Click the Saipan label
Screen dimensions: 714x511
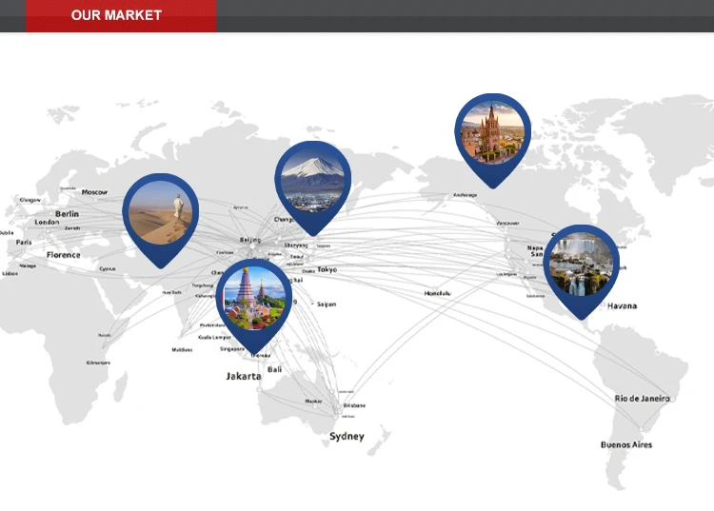[x=327, y=304]
